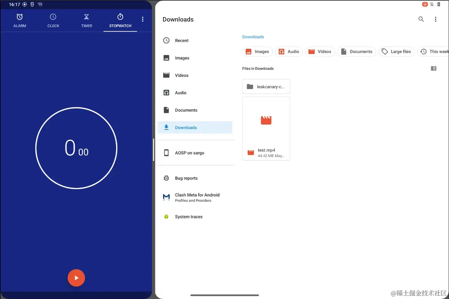Open Clash Meta for Android provider

[x=195, y=197]
